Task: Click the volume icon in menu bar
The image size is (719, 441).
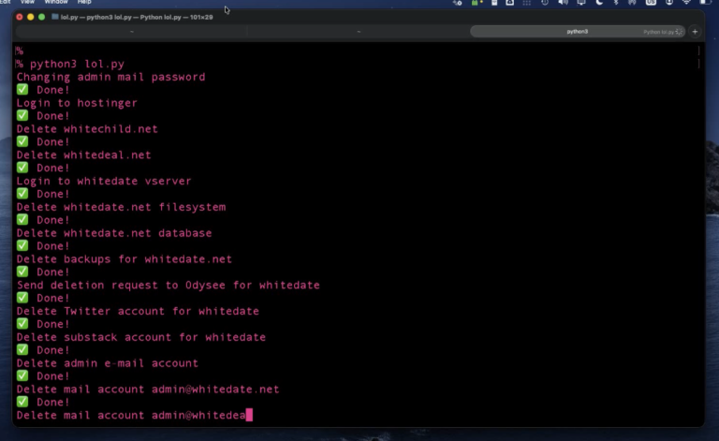Action: coord(563,3)
